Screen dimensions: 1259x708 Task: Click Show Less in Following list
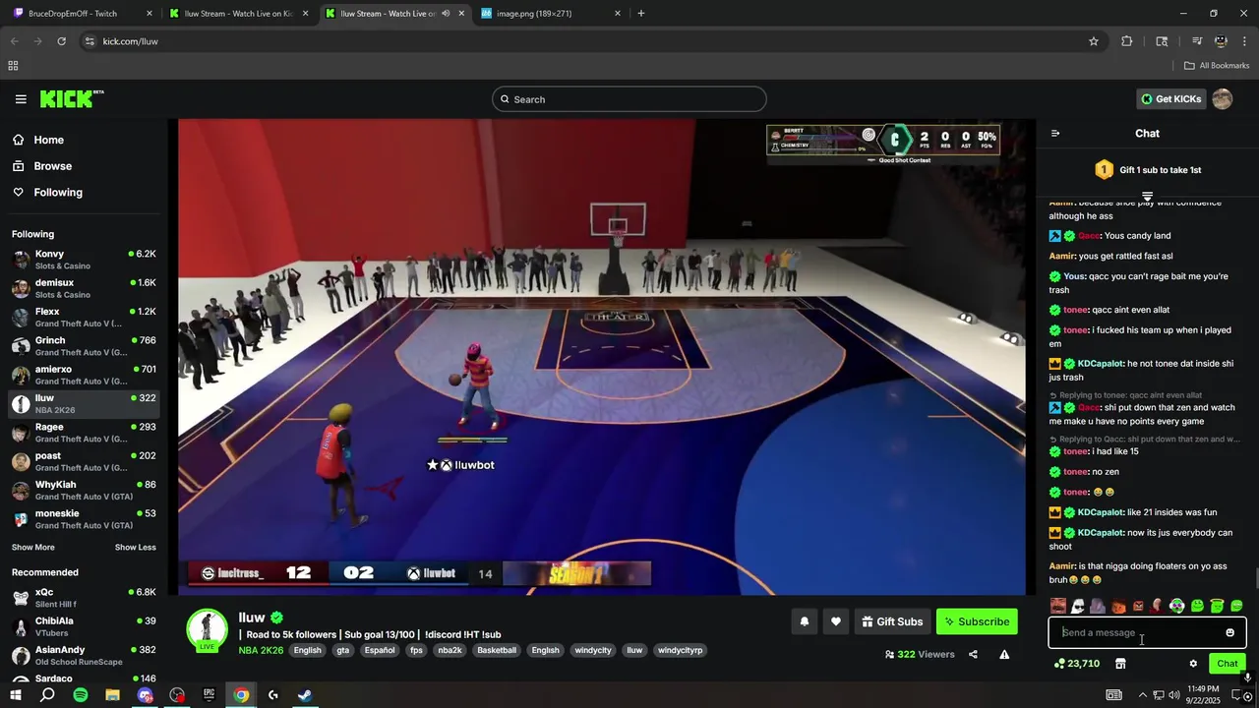tap(136, 548)
